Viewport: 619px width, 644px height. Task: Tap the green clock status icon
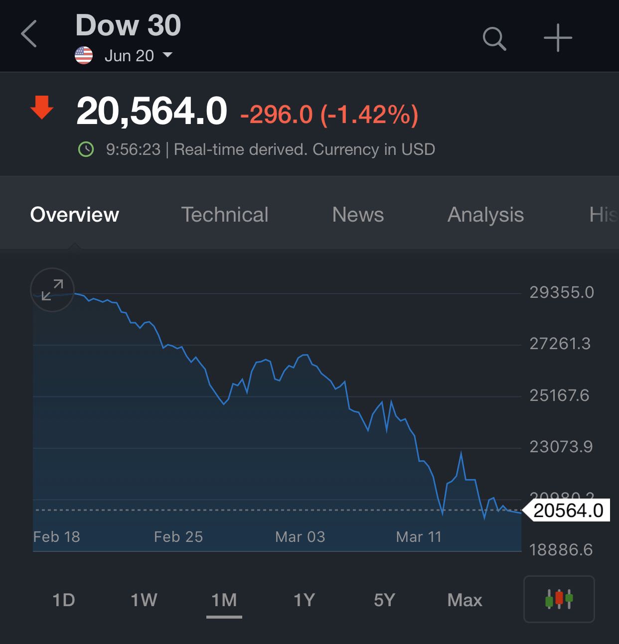(86, 149)
